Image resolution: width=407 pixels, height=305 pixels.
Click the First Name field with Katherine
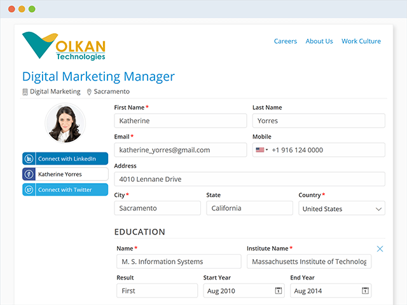[181, 121]
